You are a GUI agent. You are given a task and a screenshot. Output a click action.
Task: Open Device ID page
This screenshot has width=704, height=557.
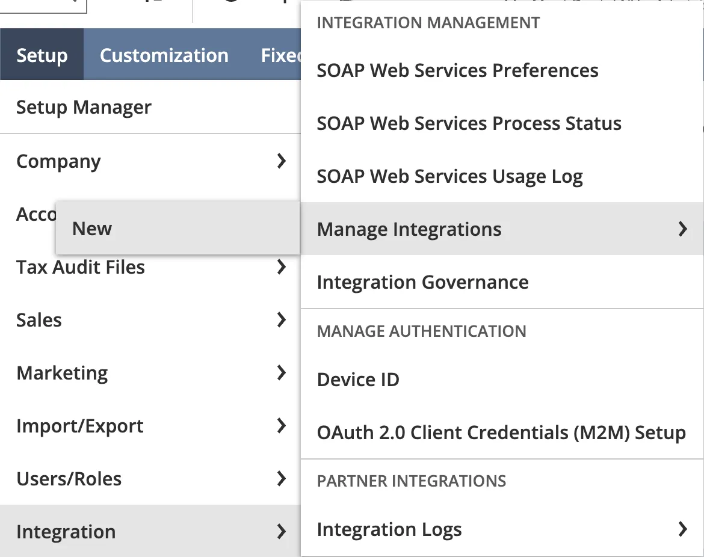click(x=502, y=380)
